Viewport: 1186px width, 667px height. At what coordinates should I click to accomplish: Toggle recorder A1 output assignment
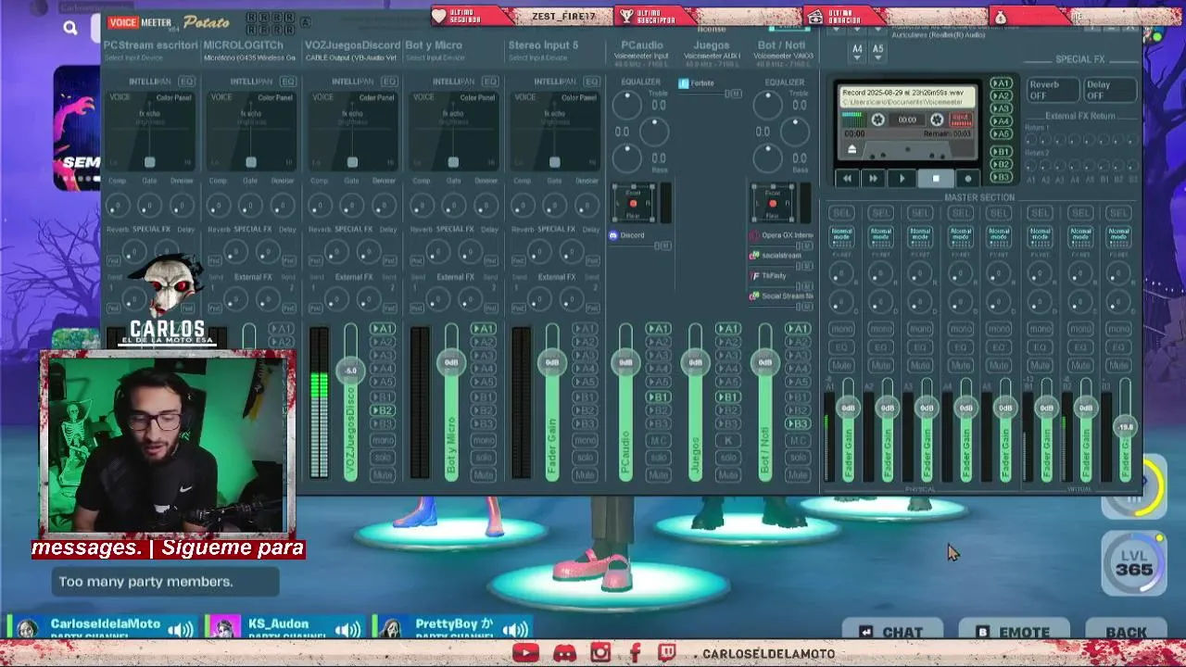click(x=1001, y=83)
